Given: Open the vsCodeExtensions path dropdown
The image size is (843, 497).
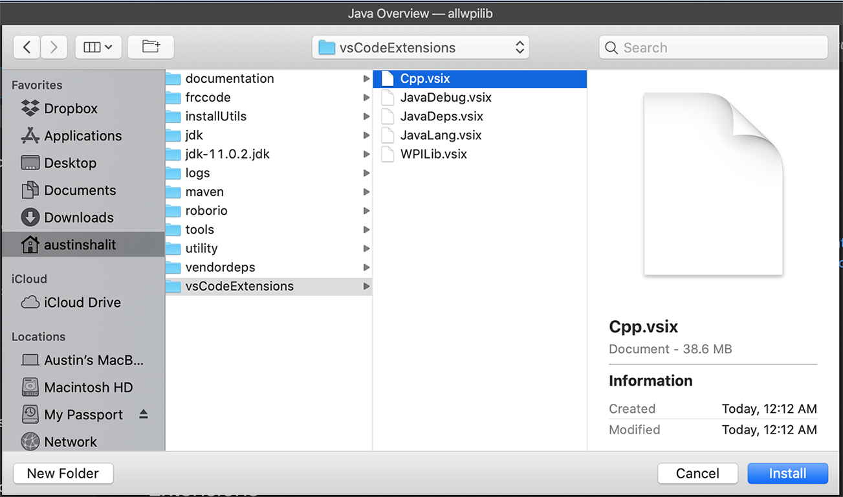Looking at the screenshot, I should point(421,48).
